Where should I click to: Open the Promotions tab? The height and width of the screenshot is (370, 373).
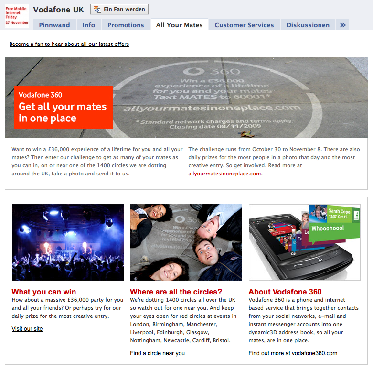coord(126,25)
